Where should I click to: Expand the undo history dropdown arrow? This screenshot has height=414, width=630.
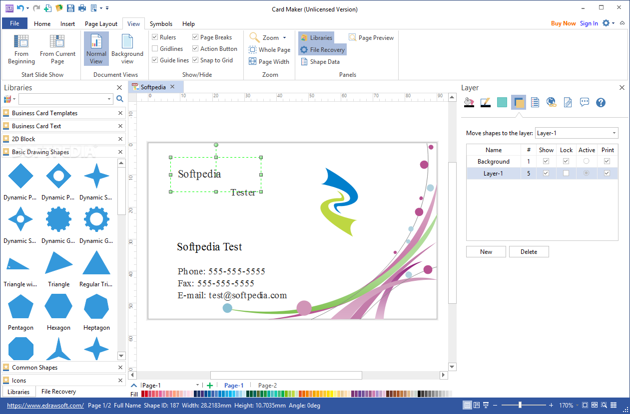(x=27, y=8)
